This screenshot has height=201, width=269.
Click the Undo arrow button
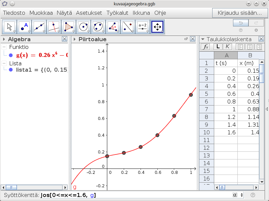(240, 23)
